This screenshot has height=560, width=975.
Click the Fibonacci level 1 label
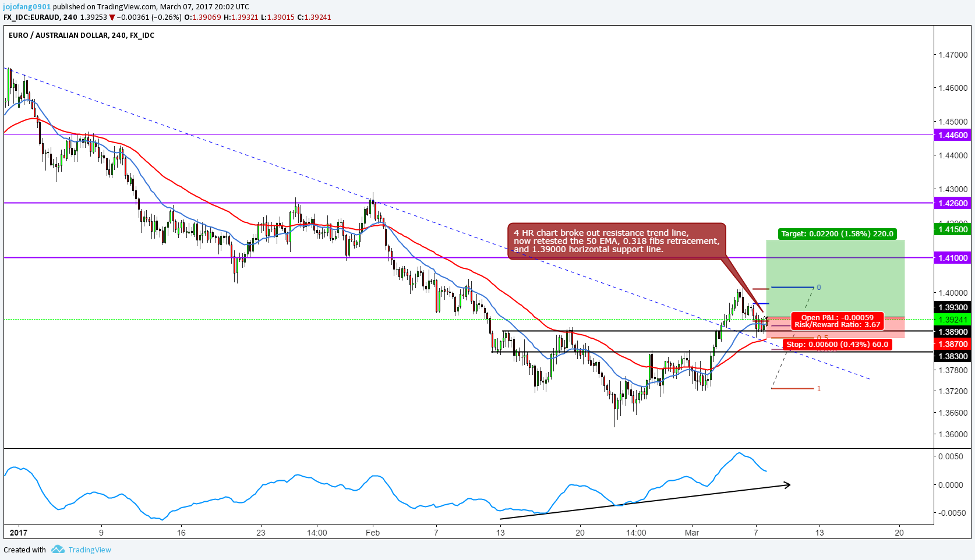pyautogui.click(x=819, y=389)
